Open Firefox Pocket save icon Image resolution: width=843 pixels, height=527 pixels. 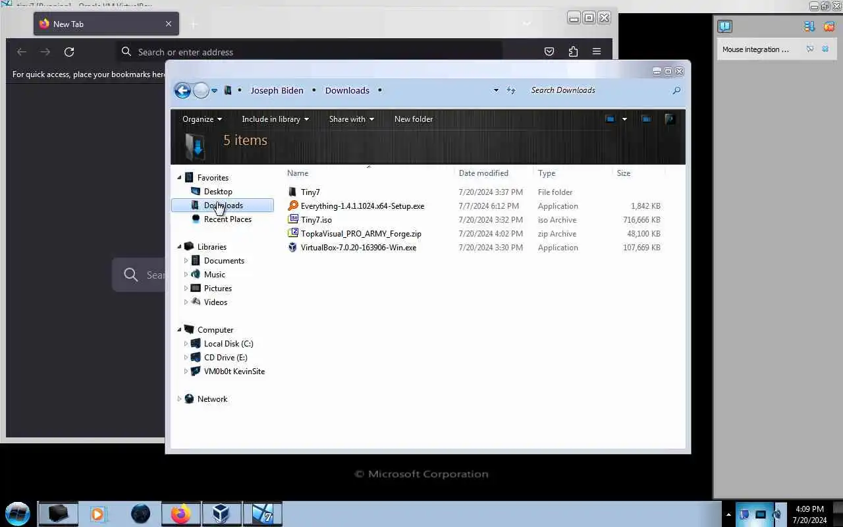click(x=549, y=52)
